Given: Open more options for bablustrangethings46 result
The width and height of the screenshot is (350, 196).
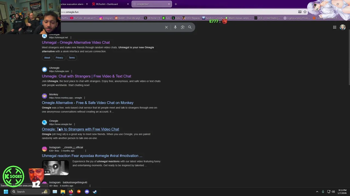Looking at the screenshot, I should click(90, 186).
